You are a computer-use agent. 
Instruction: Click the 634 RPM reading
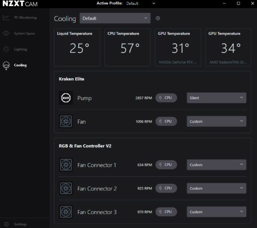(x=145, y=165)
